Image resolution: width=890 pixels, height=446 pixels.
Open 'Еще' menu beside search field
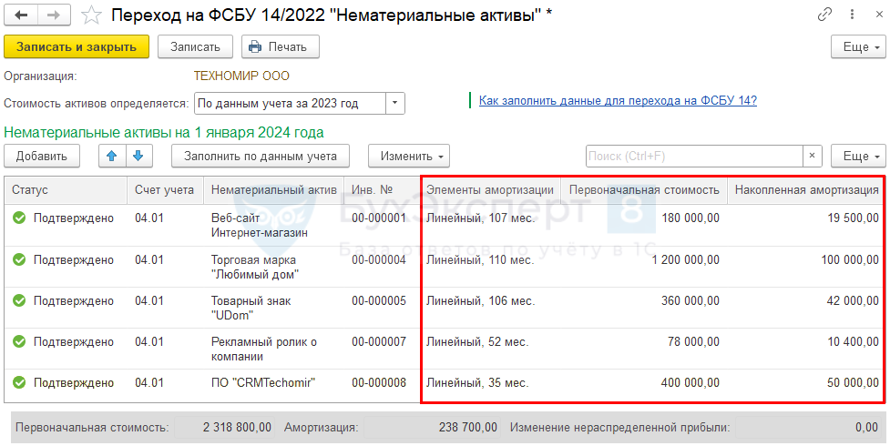pyautogui.click(x=857, y=156)
